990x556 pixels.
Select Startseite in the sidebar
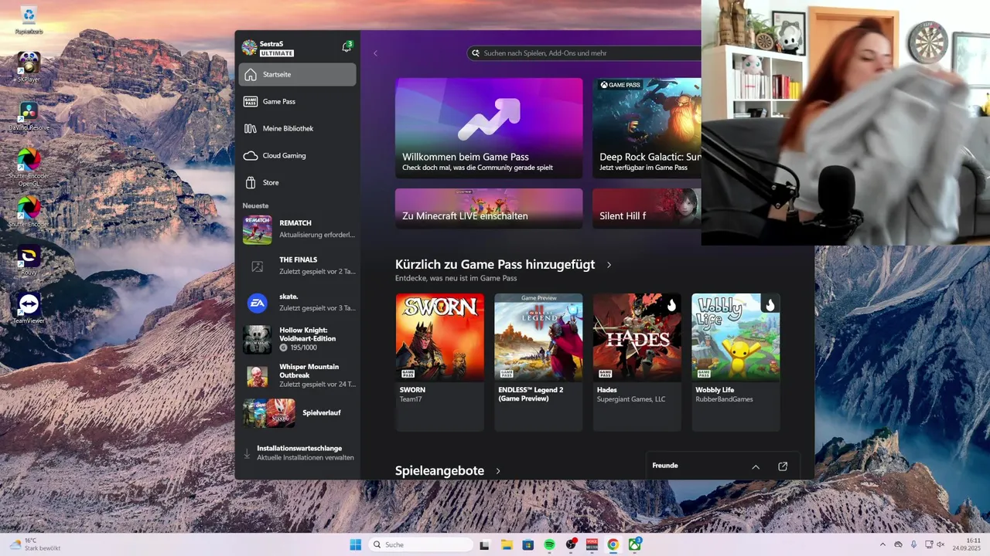click(297, 75)
